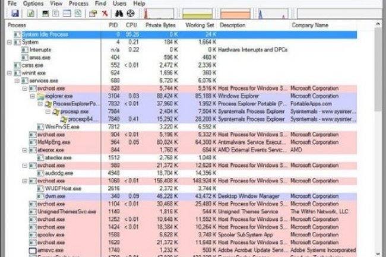This screenshot has width=386, height=257.
Task: Select the crosshair Find Window's Process icon
Action: [129, 12]
